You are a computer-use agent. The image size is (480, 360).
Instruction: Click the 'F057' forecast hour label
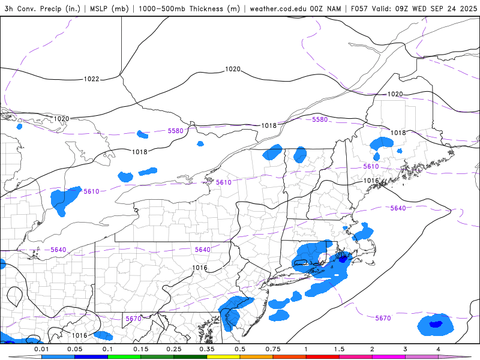coord(359,8)
